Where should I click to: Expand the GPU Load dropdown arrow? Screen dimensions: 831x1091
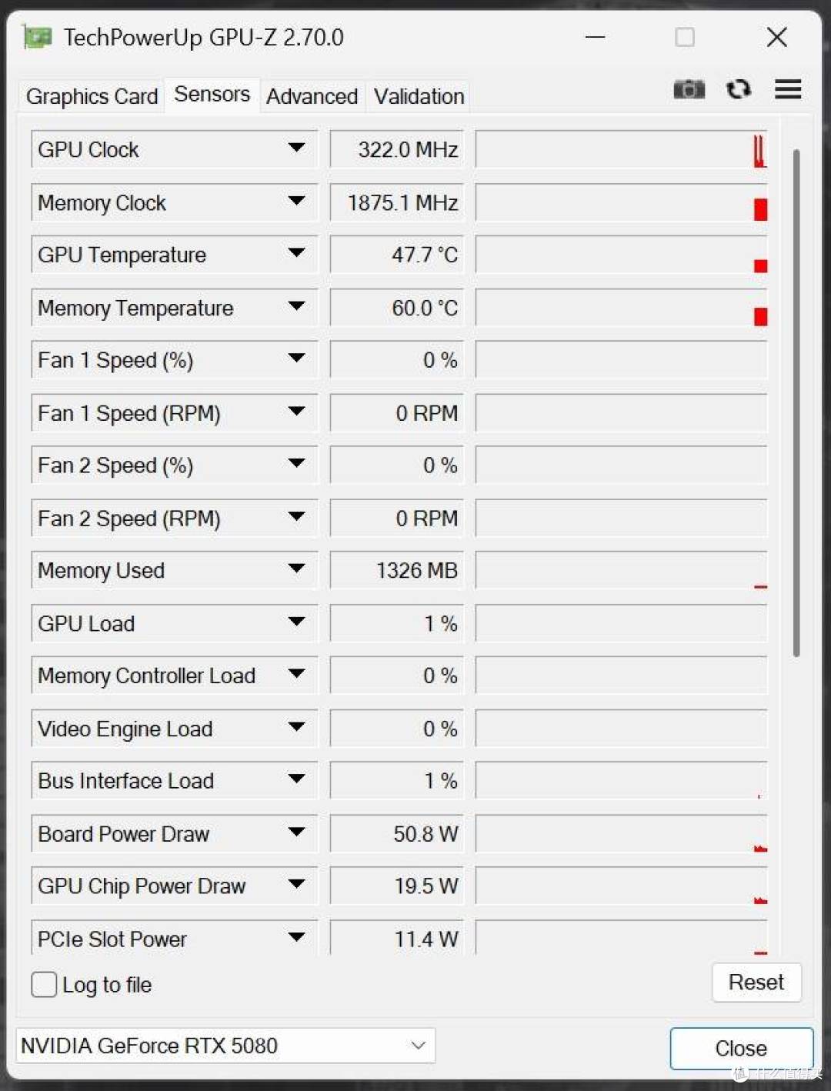click(x=296, y=622)
